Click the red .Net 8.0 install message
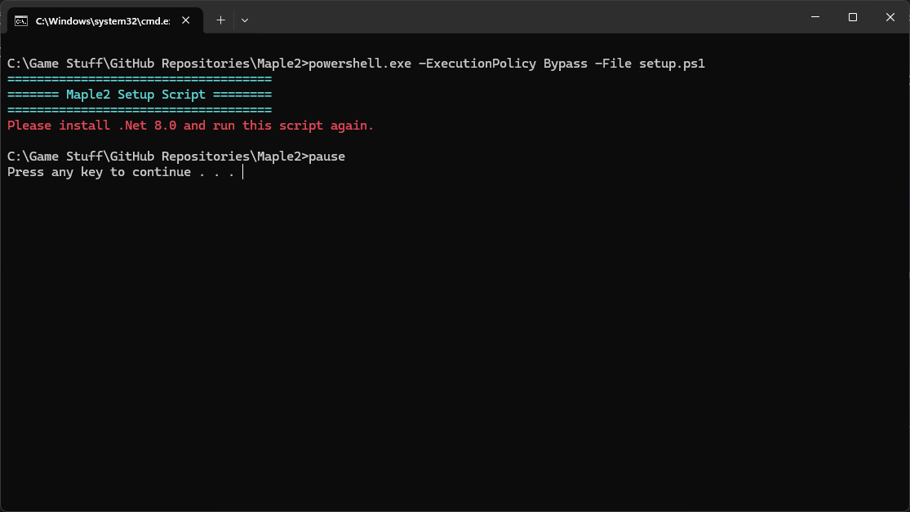Screen dimensions: 910x512 click(190, 126)
